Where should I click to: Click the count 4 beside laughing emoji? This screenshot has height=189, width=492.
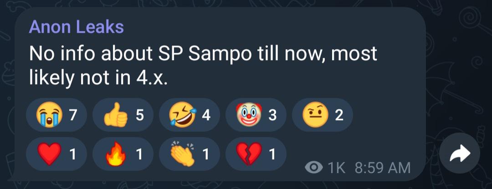coord(206,115)
